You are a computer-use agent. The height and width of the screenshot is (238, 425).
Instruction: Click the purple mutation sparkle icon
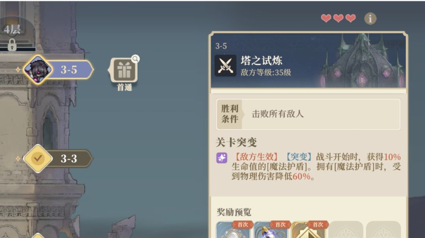(222, 157)
